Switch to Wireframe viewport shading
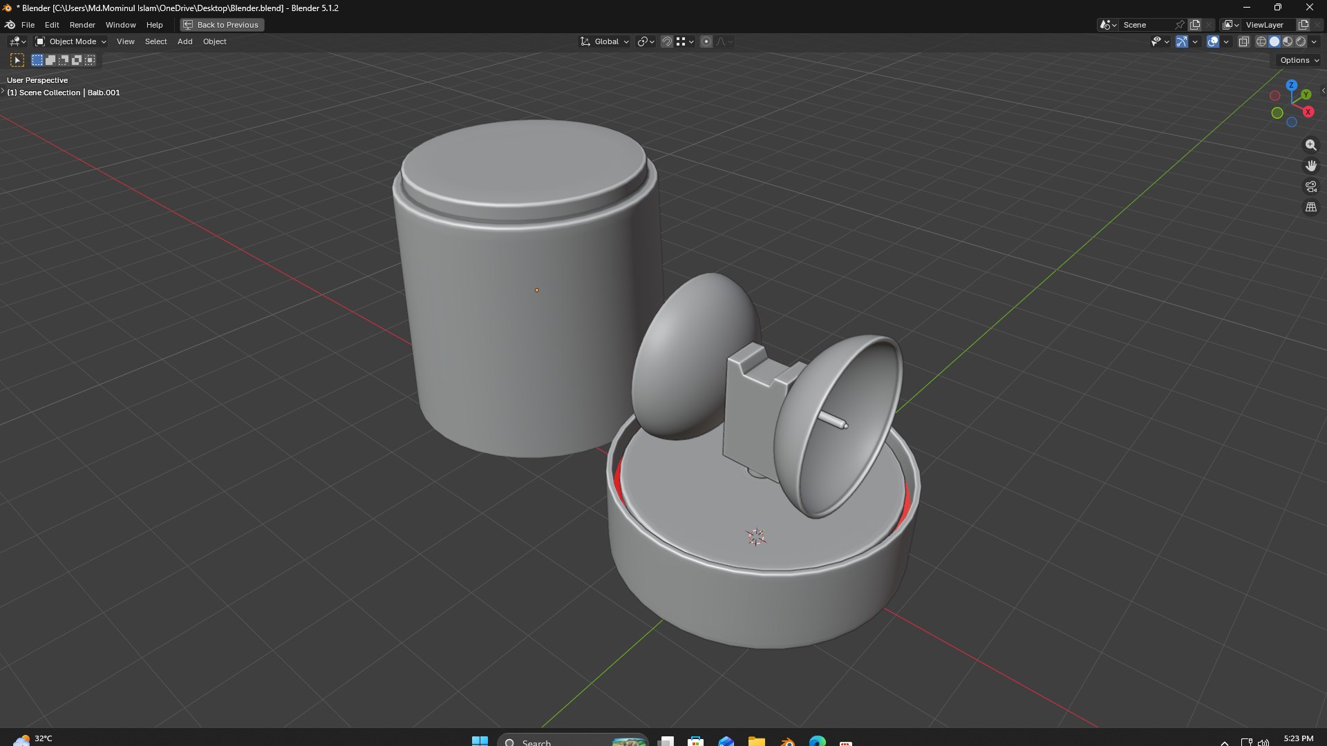 1261,41
